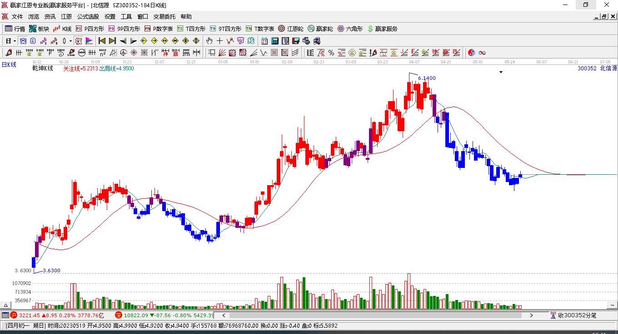Click the 关注线=5.2313 label
618x334 pixels.
pyautogui.click(x=80, y=69)
